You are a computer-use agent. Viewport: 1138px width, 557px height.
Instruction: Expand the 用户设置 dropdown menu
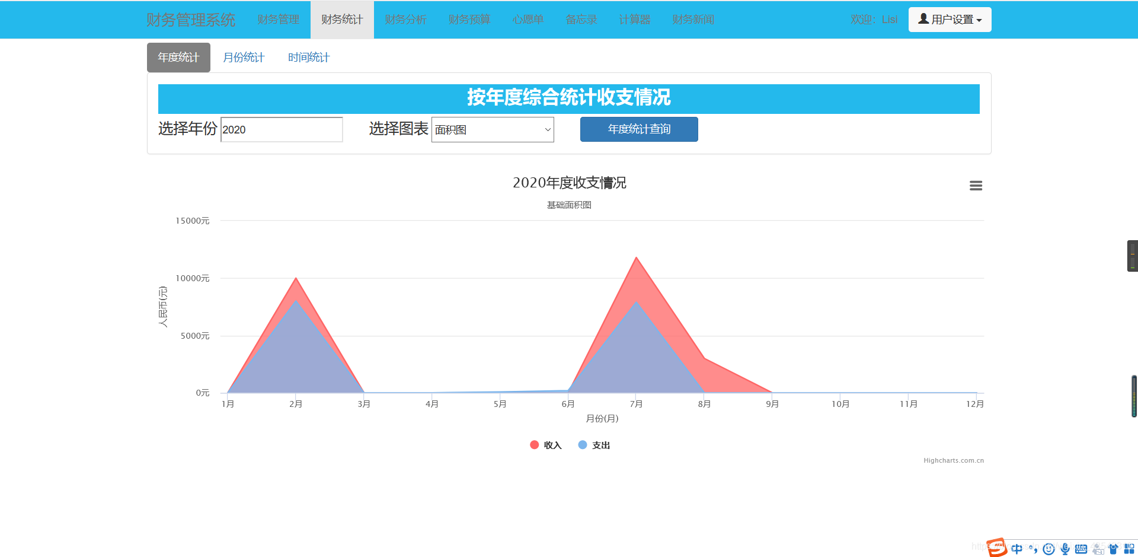point(950,19)
